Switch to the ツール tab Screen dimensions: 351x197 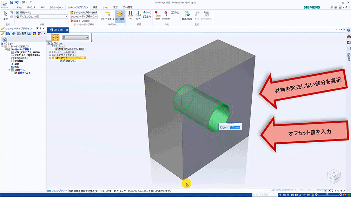[x=105, y=7]
